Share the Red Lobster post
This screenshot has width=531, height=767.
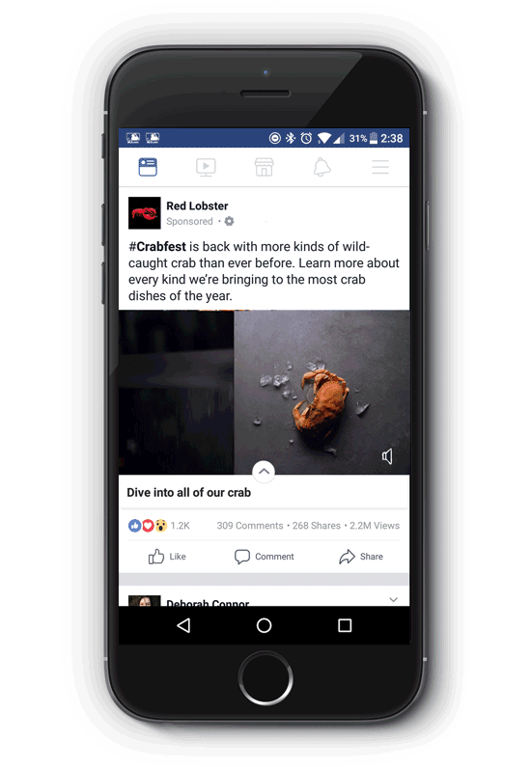click(x=361, y=556)
